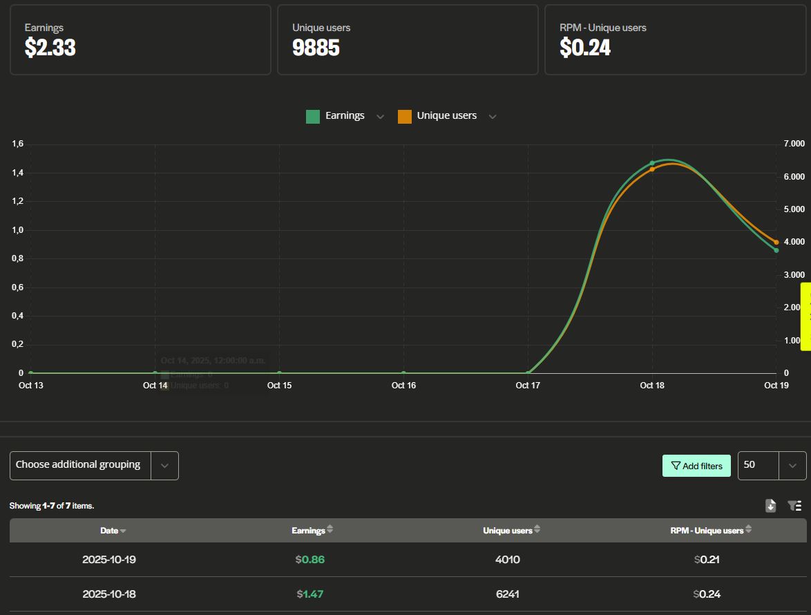Toggle the Earnings series in the chart legend
The width and height of the screenshot is (811, 615).
point(344,115)
